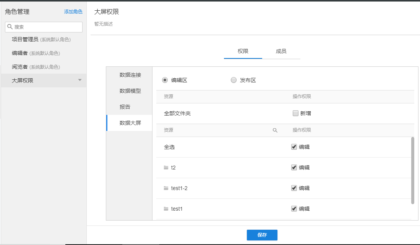Click the t2 folder icon
Screen dimensions: 420x245
(x=166, y=168)
